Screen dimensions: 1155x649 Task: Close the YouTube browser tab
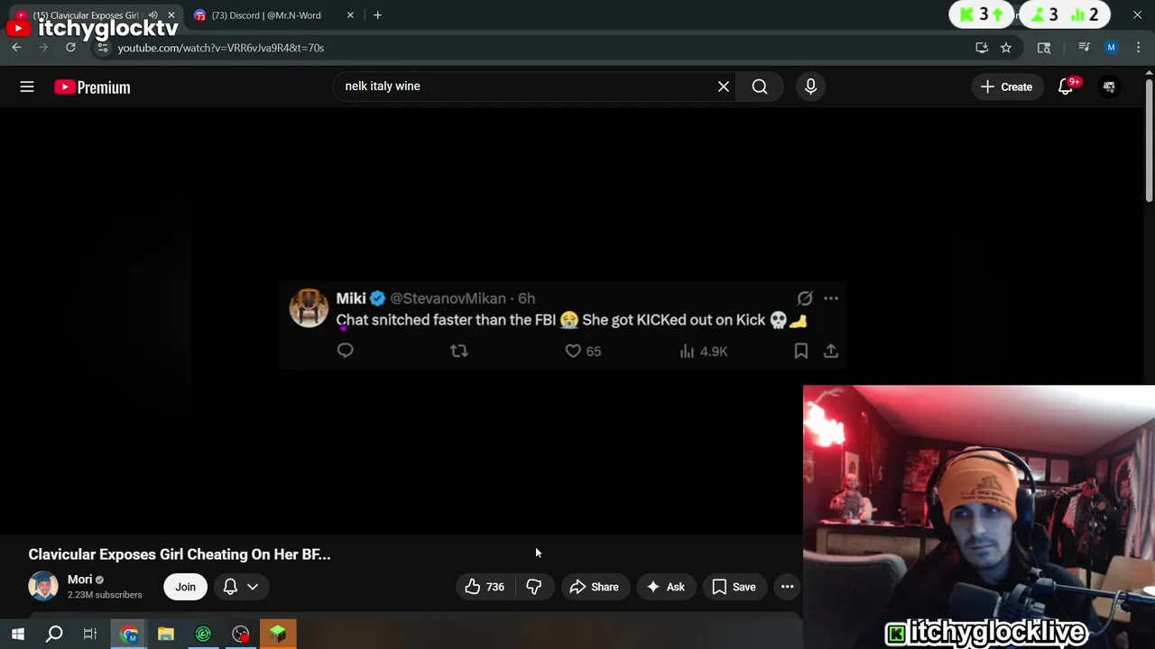click(x=171, y=15)
